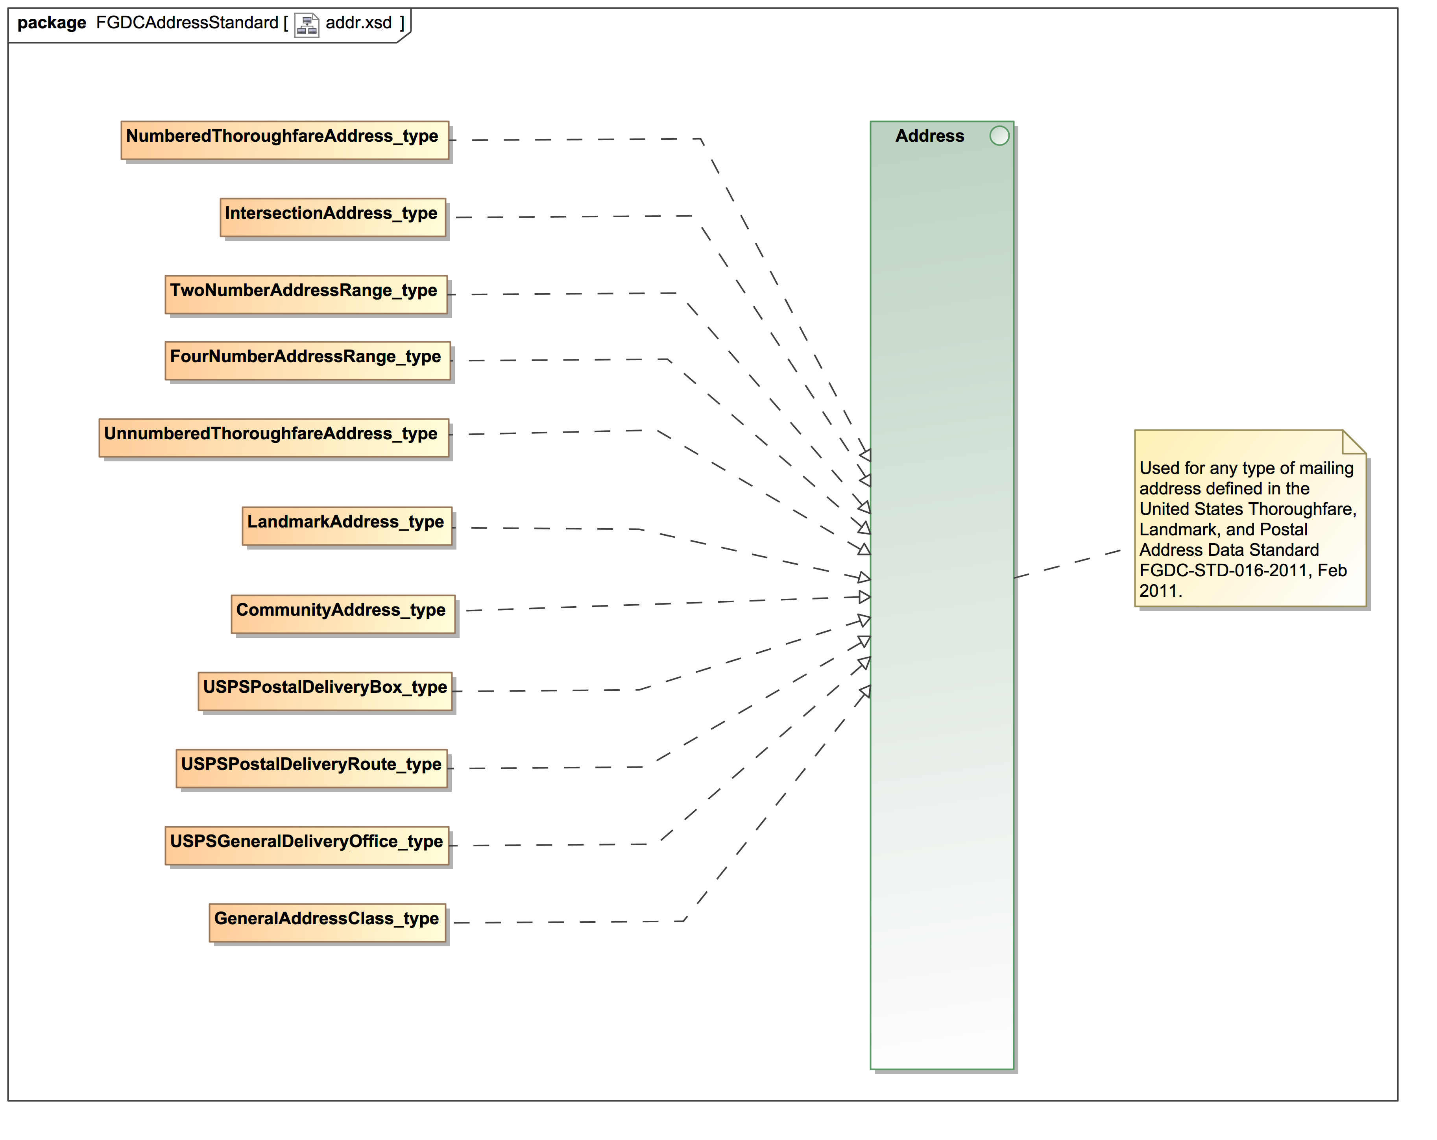Select the Address interface lollipop circle

(999, 135)
